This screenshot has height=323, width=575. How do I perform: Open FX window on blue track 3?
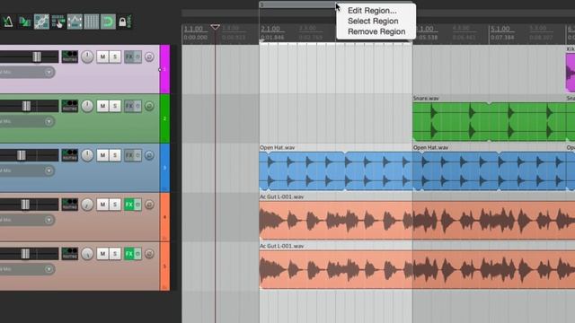(x=129, y=155)
